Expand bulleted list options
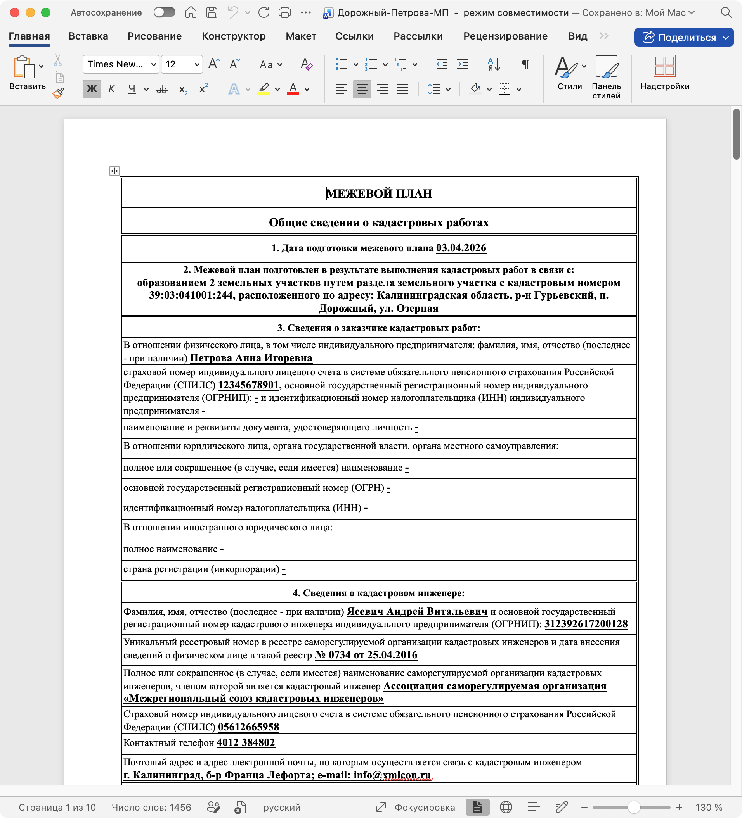 click(x=355, y=64)
